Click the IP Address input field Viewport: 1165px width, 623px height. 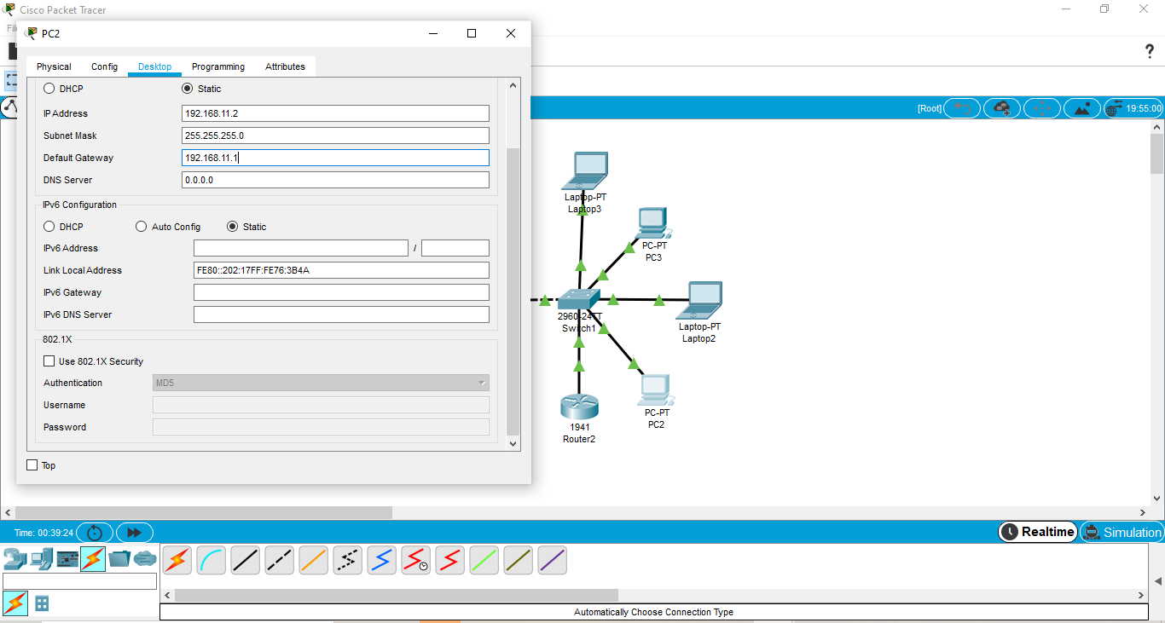[336, 113]
